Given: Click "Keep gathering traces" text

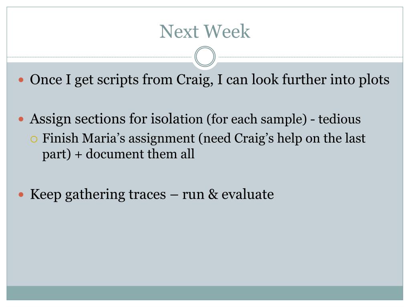Looking at the screenshot, I should [98, 195].
